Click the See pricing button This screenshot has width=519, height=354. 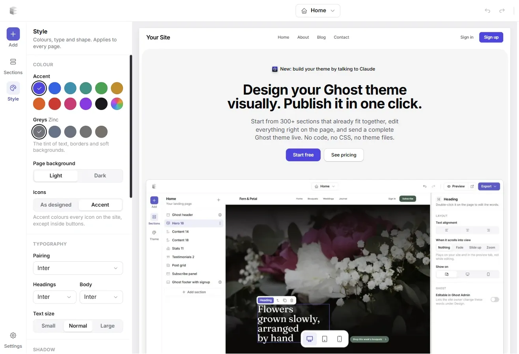[344, 155]
